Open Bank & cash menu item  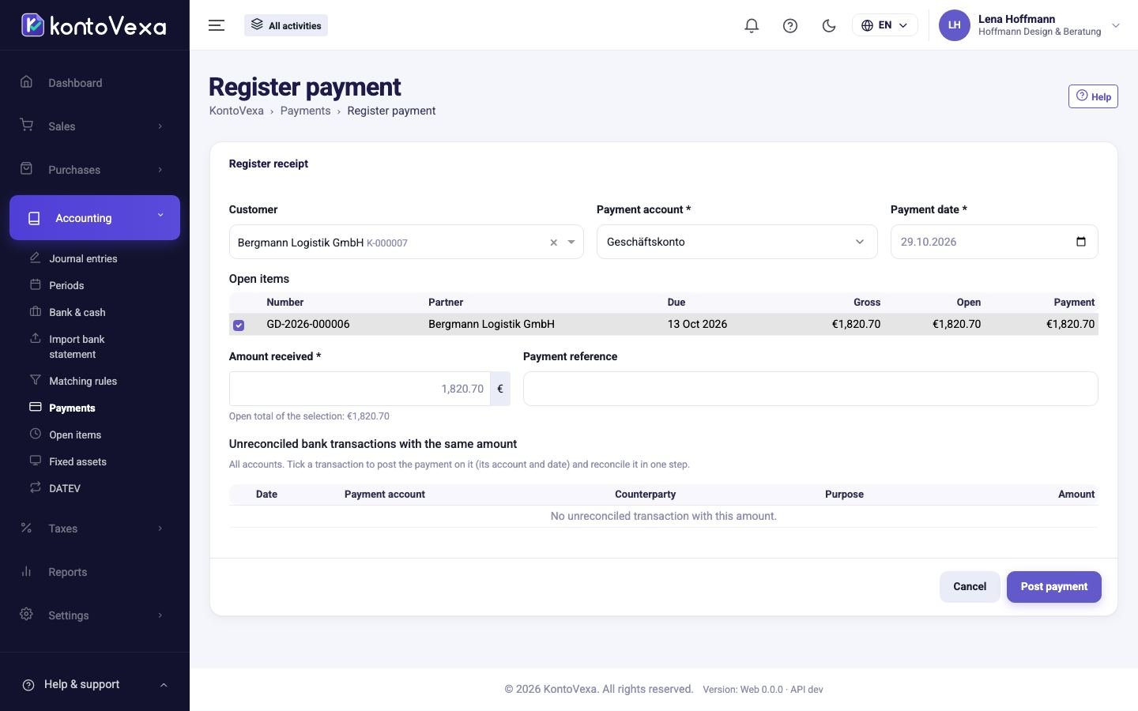pos(77,312)
